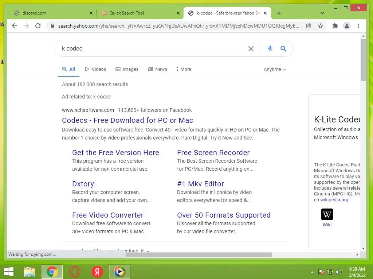373x279 pixels.
Task: Click the scroll right arrow
Action: click(x=357, y=255)
